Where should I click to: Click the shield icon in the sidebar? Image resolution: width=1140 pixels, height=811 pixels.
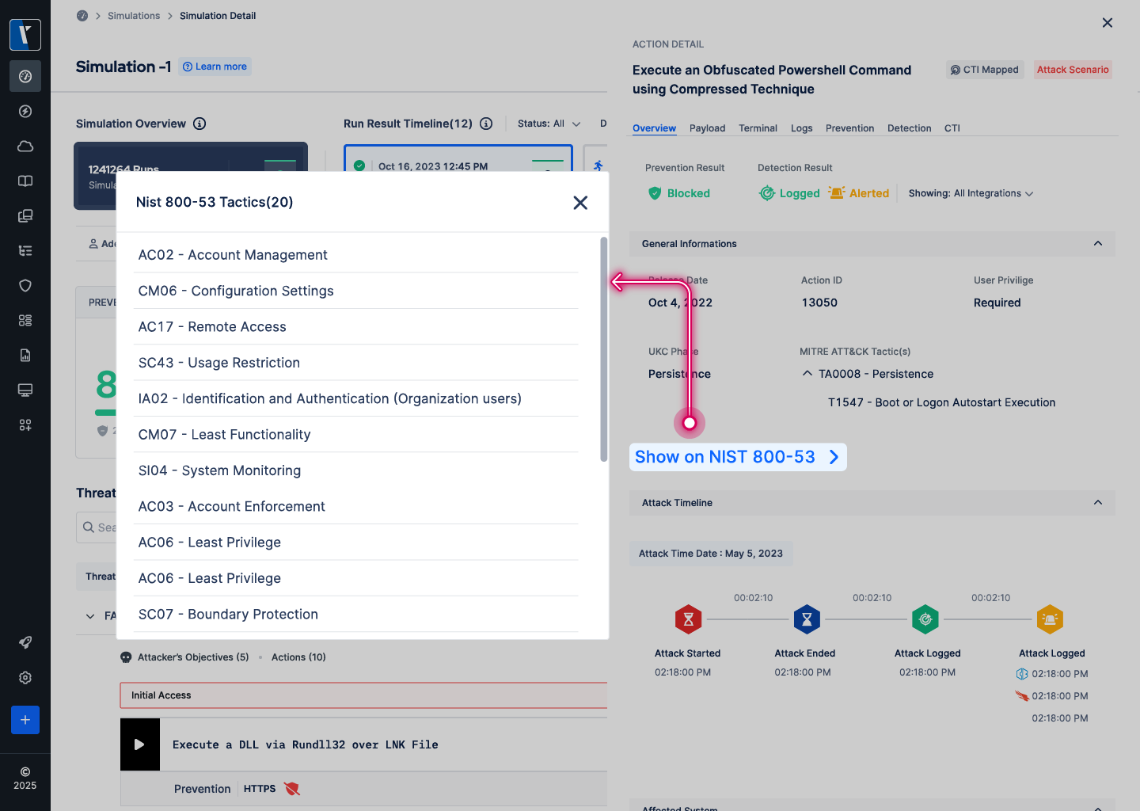(25, 286)
